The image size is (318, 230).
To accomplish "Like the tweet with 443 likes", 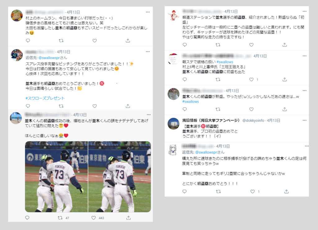I will click(x=93, y=218).
